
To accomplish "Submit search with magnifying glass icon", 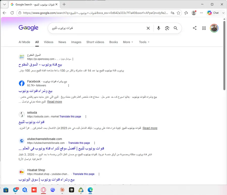I will 176,28.
